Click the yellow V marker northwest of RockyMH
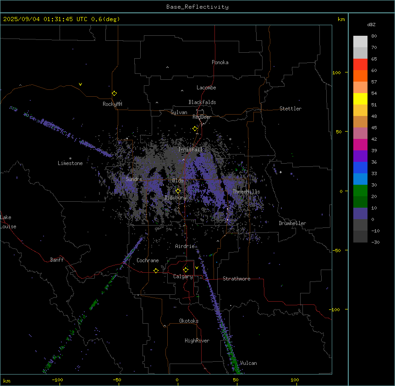This screenshot has height=386, width=395. coord(80,84)
